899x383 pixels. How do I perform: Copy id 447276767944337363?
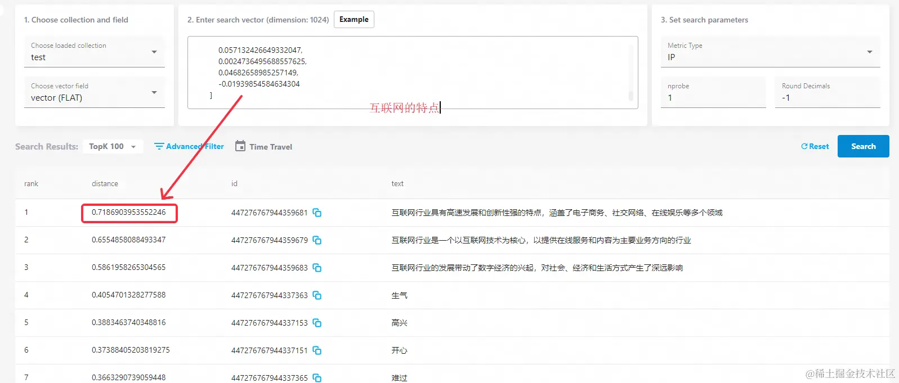(317, 295)
